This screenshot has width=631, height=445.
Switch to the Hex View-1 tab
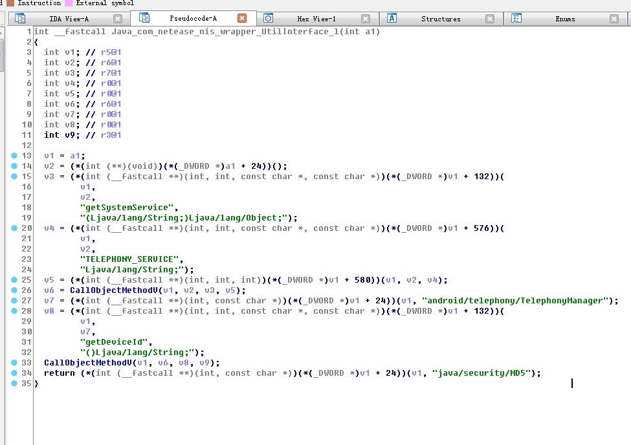(x=316, y=19)
